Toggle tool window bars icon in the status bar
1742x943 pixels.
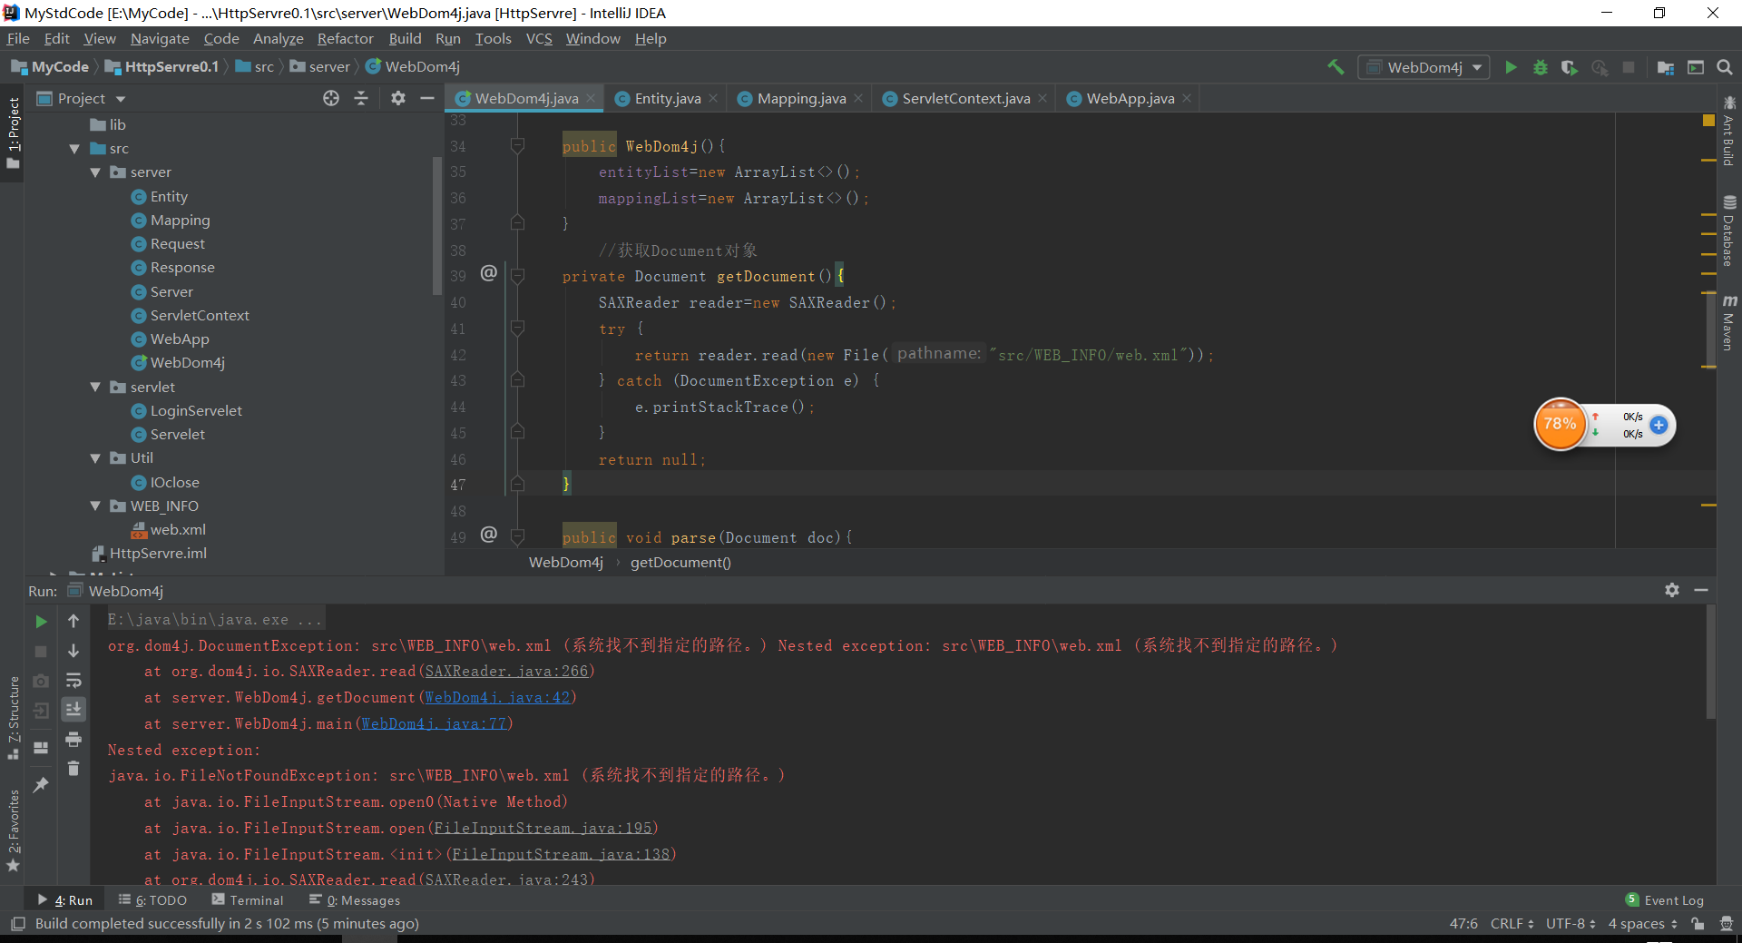pos(17,924)
